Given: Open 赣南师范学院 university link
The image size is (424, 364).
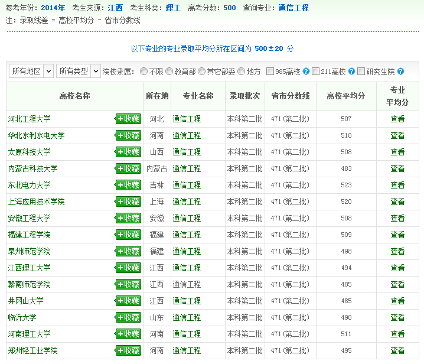Looking at the screenshot, I should click(29, 284).
